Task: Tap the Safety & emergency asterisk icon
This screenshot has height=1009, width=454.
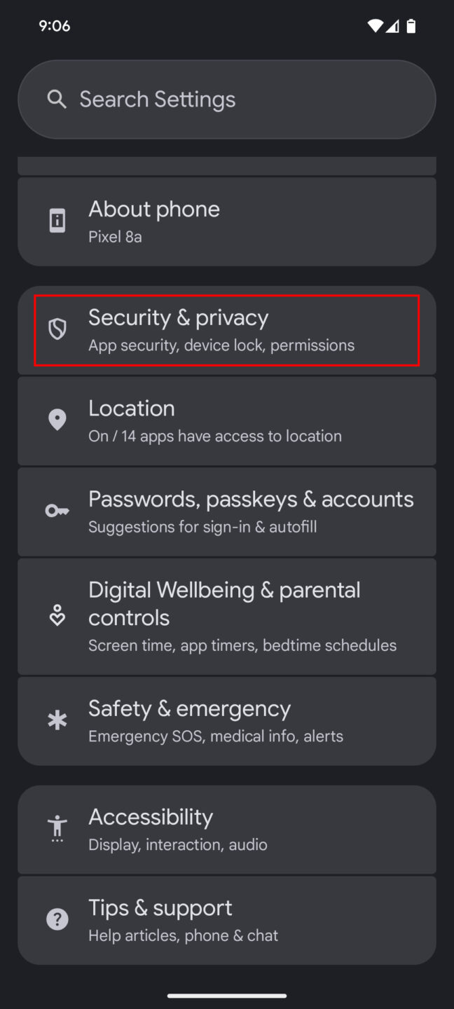Action: [x=57, y=720]
